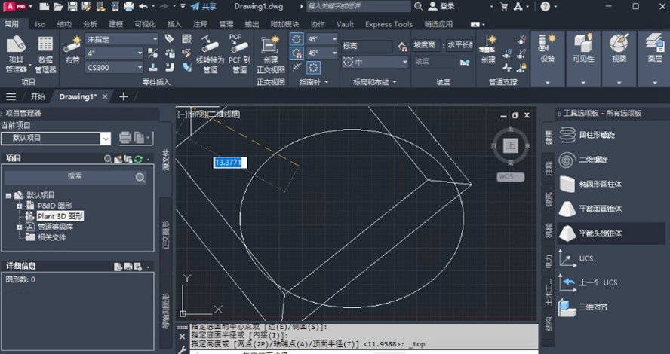Expand the P&ID 图形 tree node
This screenshot has width=670, height=354.
(x=19, y=206)
